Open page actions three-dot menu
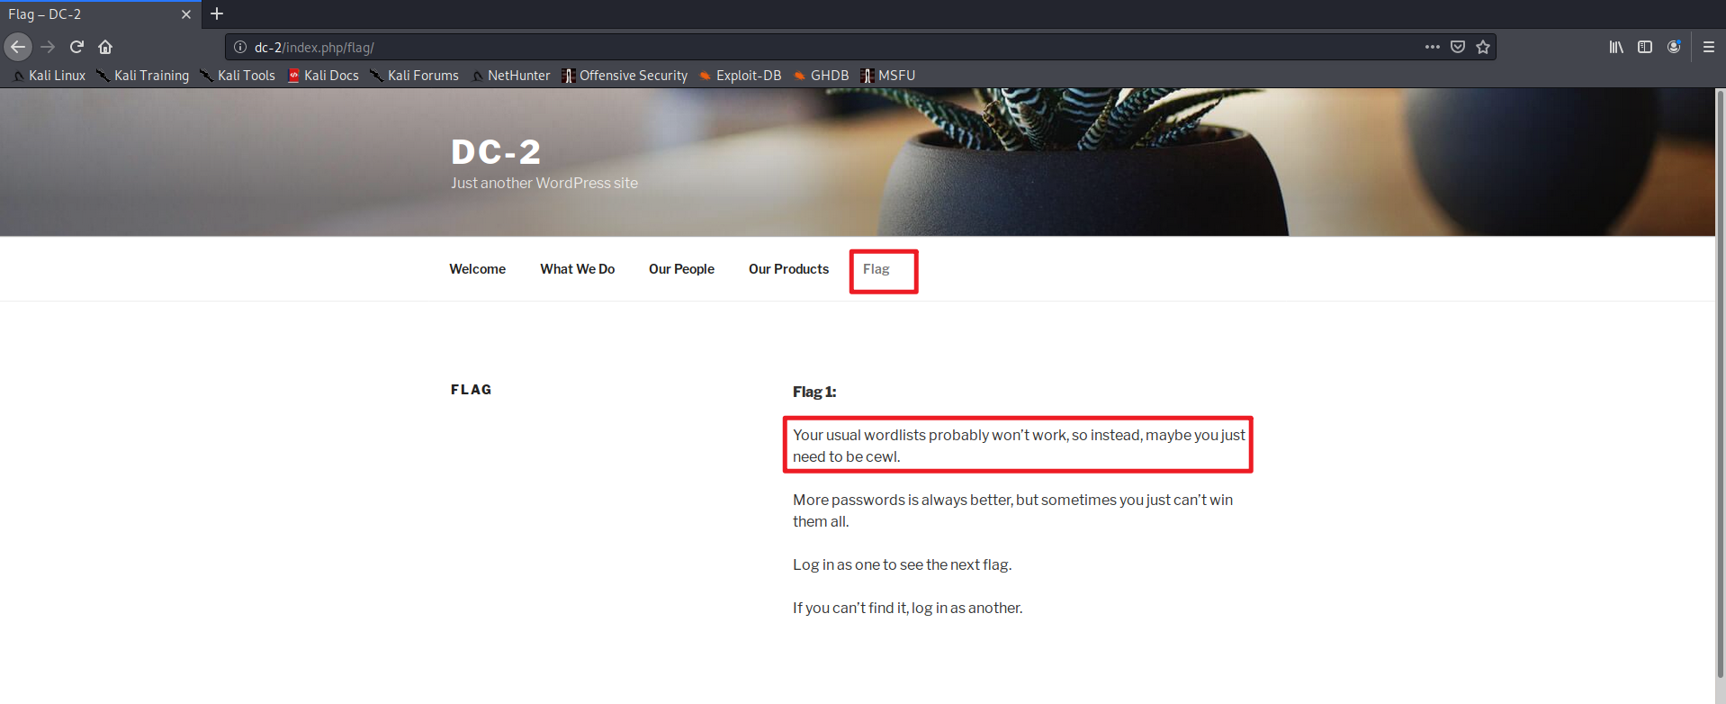Image resolution: width=1726 pixels, height=704 pixels. [1432, 47]
